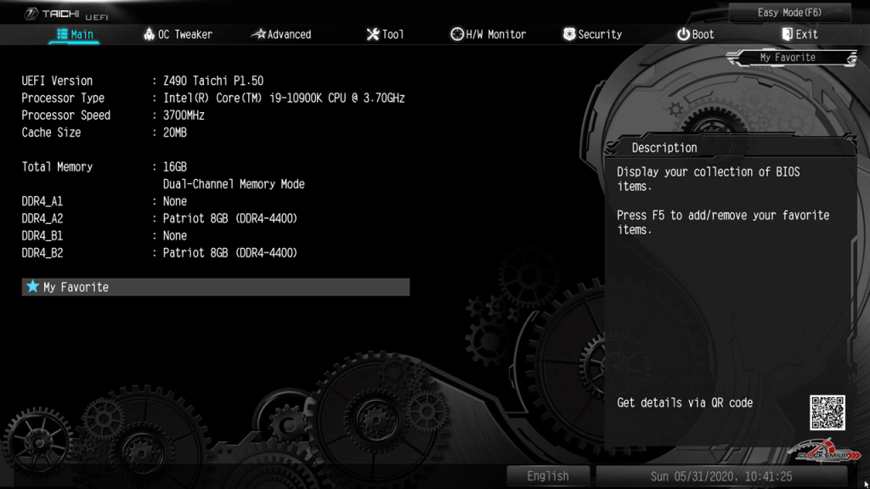Image resolution: width=870 pixels, height=489 pixels.
Task: Click the blue star next to My Favorite
Action: 32,287
